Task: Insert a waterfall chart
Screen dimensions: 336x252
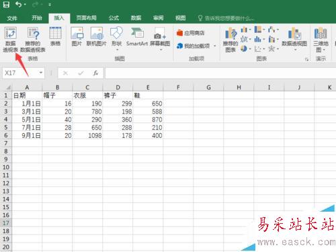Action: point(271,30)
